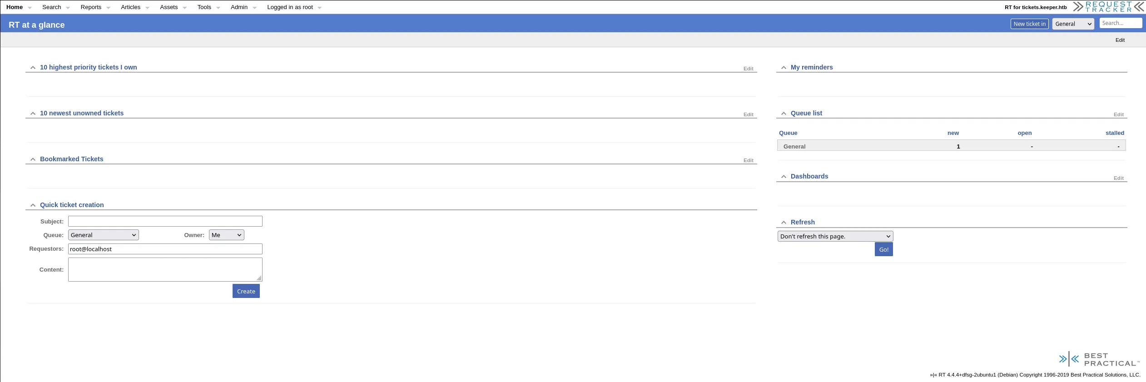Viewport: 1146px width, 382px height.
Task: Collapse the My reminders section
Action: tap(784, 68)
